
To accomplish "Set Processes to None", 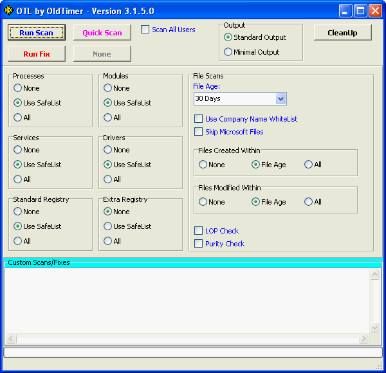I will click(18, 88).
